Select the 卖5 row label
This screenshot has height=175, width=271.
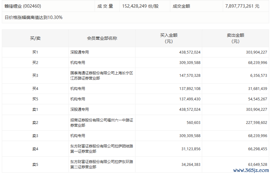[x=35, y=165]
